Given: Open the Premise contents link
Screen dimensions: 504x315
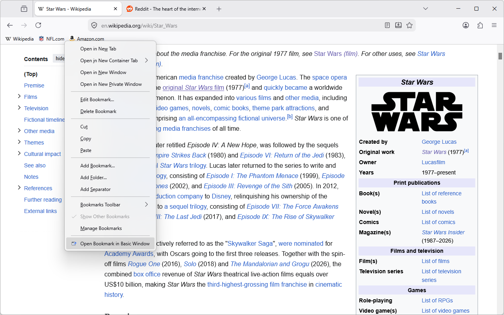Looking at the screenshot, I should tap(34, 85).
